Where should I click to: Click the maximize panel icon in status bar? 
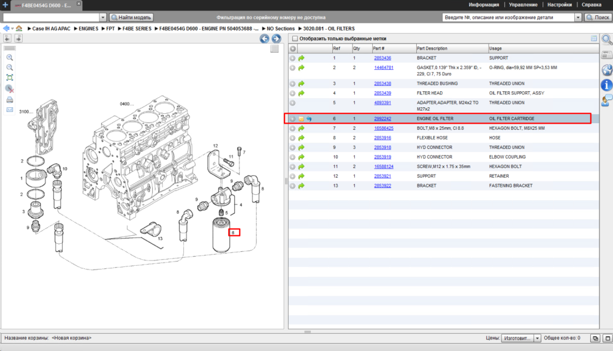(607, 338)
